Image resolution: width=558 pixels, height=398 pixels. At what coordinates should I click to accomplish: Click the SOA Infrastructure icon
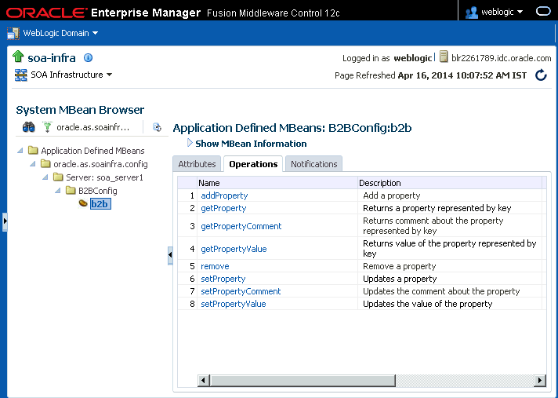coord(20,75)
